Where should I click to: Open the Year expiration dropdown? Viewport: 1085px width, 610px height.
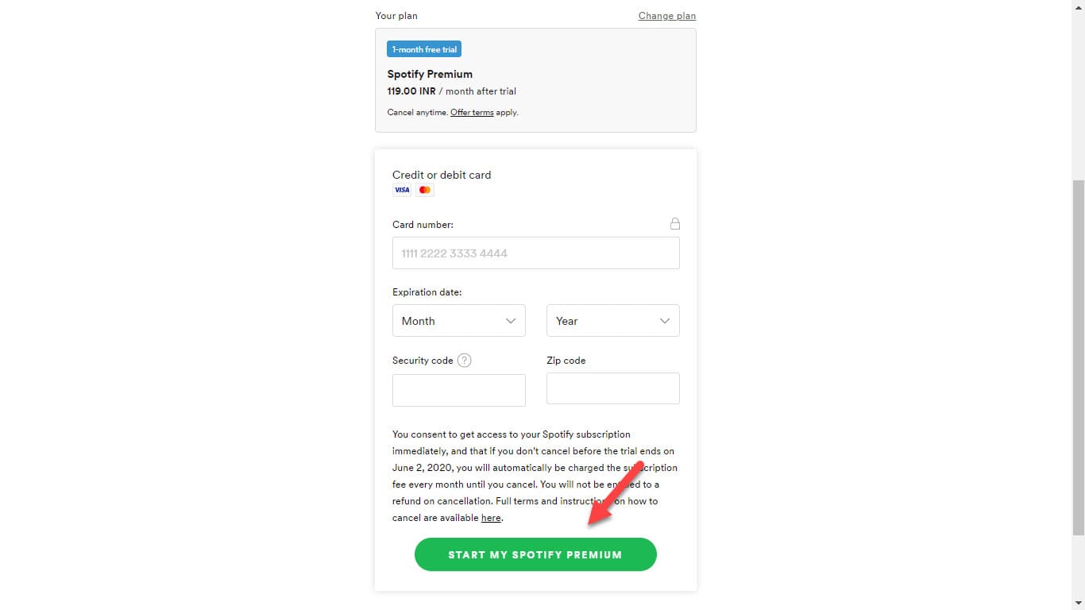point(612,320)
